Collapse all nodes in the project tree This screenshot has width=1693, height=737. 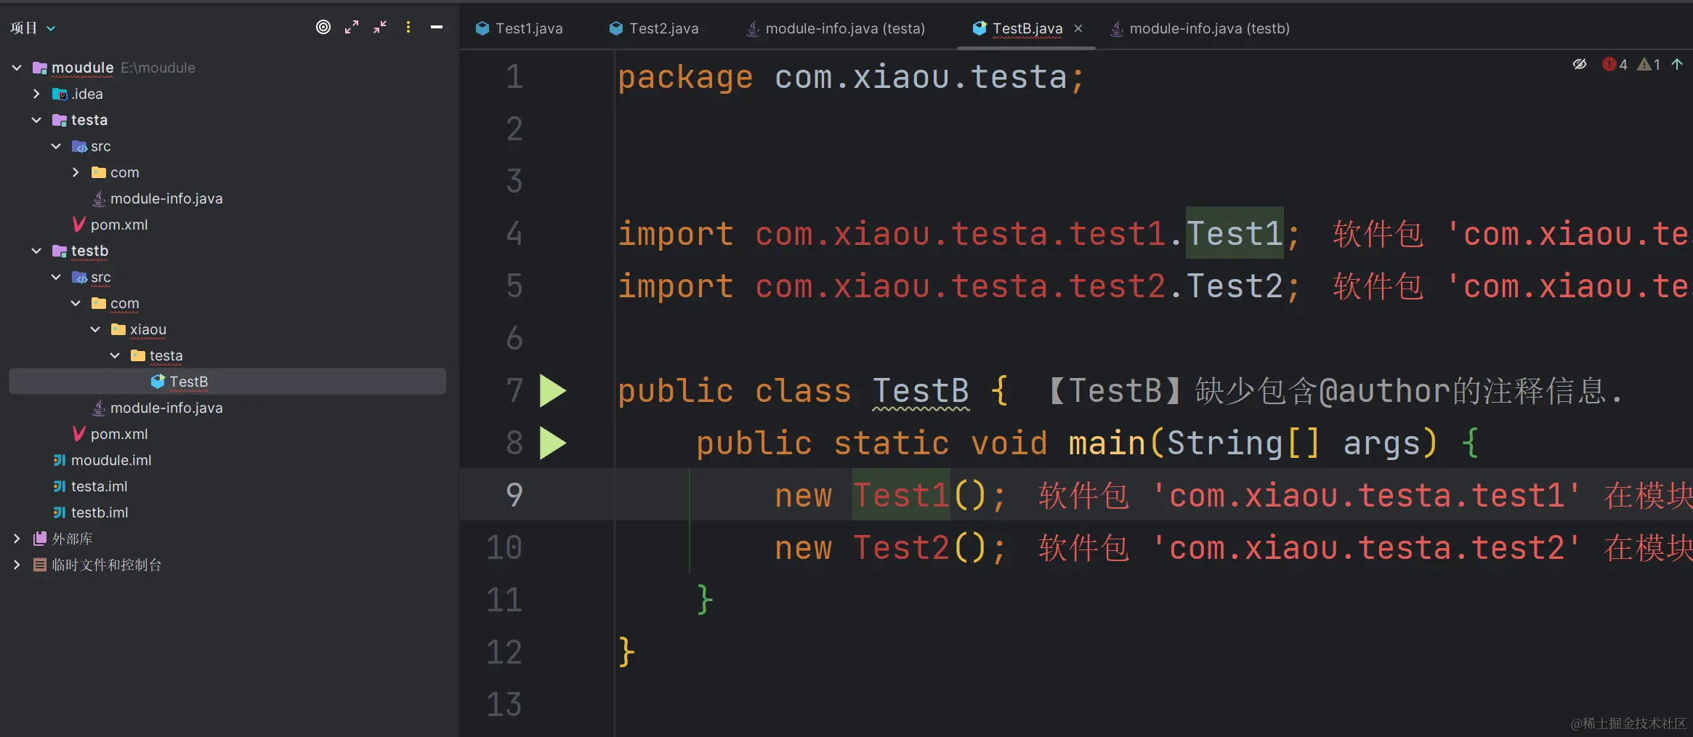[x=380, y=28]
